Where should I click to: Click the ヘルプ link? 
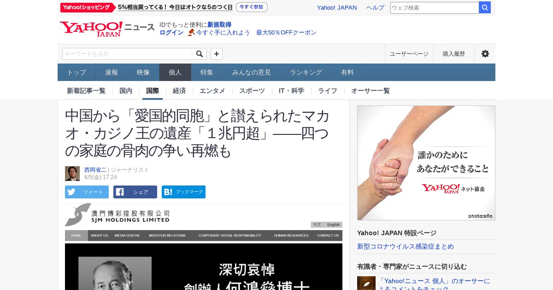tap(375, 8)
